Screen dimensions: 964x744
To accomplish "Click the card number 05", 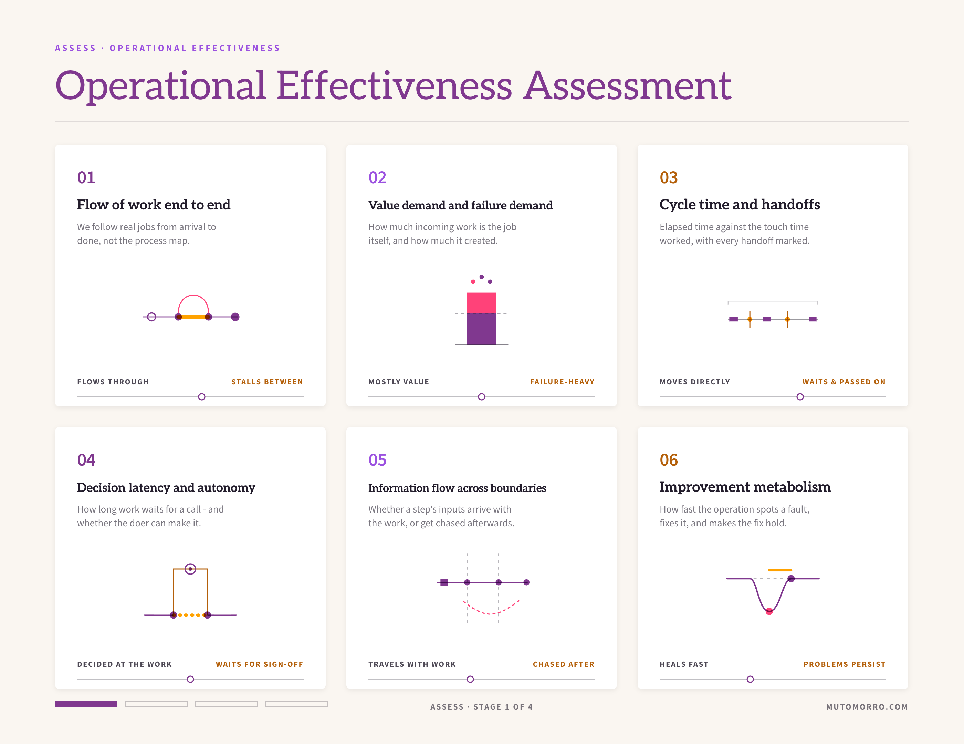I will [x=377, y=460].
